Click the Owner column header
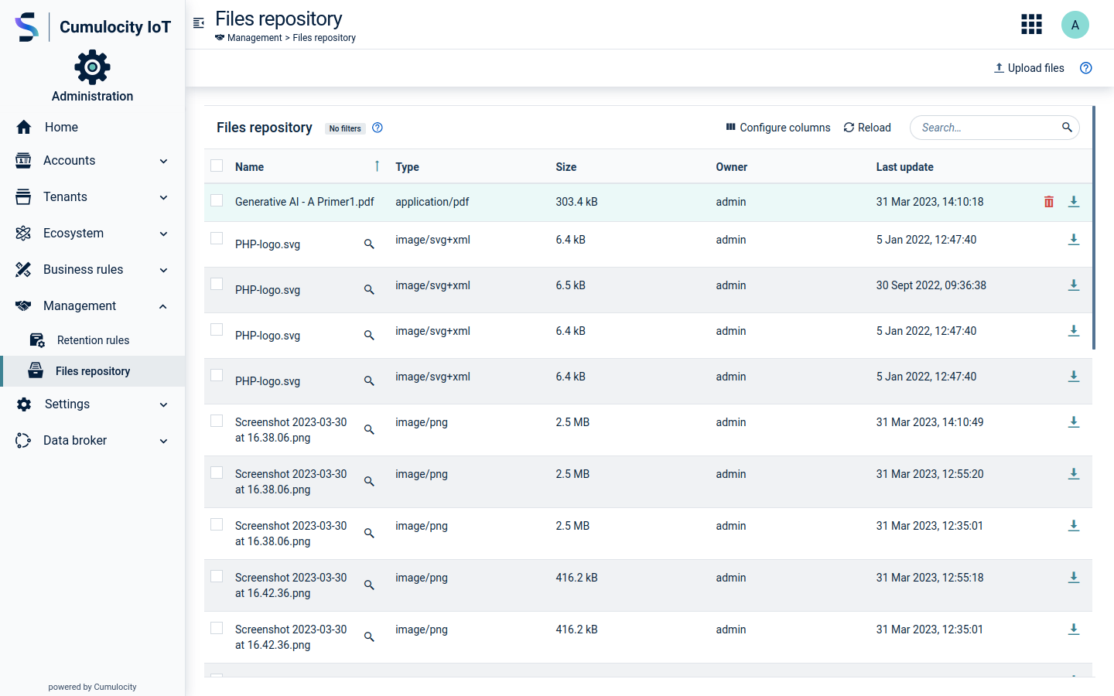This screenshot has height=696, width=1114. point(732,167)
